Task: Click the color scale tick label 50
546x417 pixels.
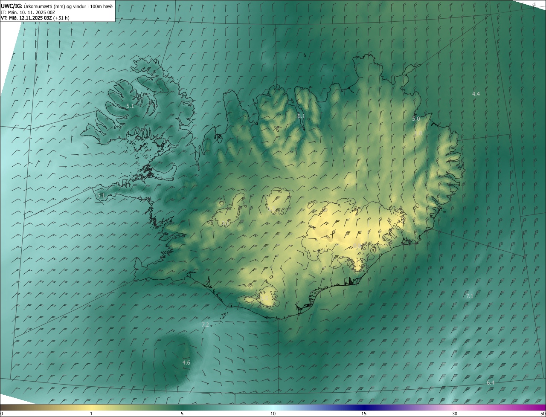Action: [543, 414]
